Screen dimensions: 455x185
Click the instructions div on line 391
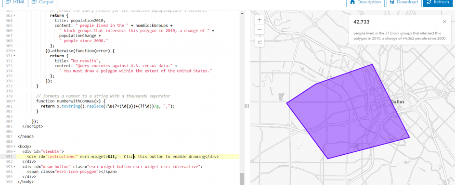point(122,157)
